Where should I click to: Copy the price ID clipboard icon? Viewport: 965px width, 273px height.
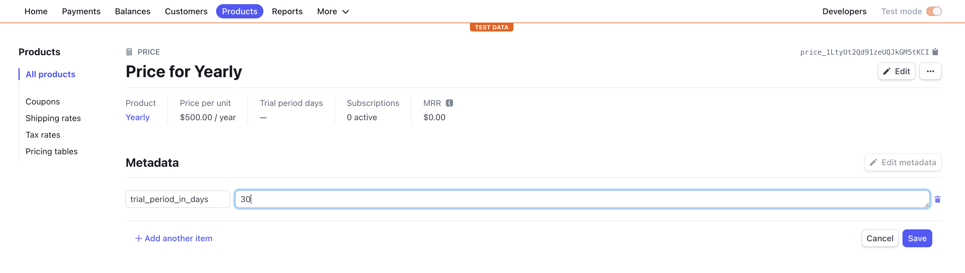[936, 52]
